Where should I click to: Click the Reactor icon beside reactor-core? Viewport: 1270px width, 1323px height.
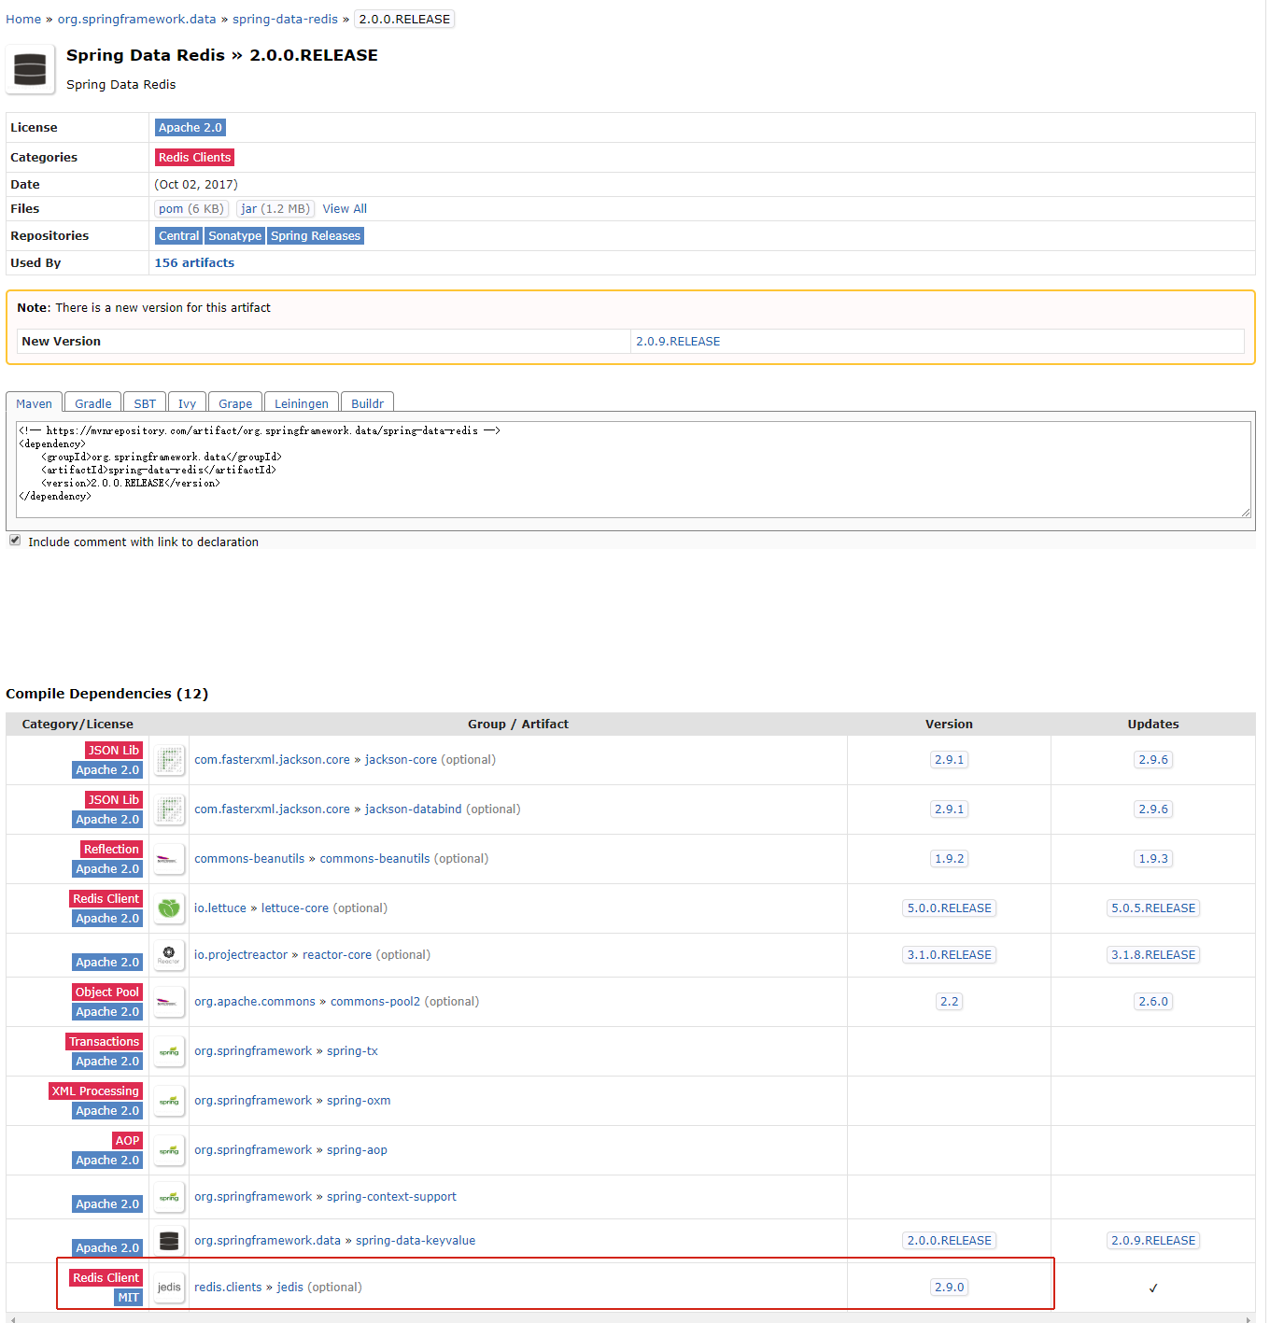click(169, 954)
